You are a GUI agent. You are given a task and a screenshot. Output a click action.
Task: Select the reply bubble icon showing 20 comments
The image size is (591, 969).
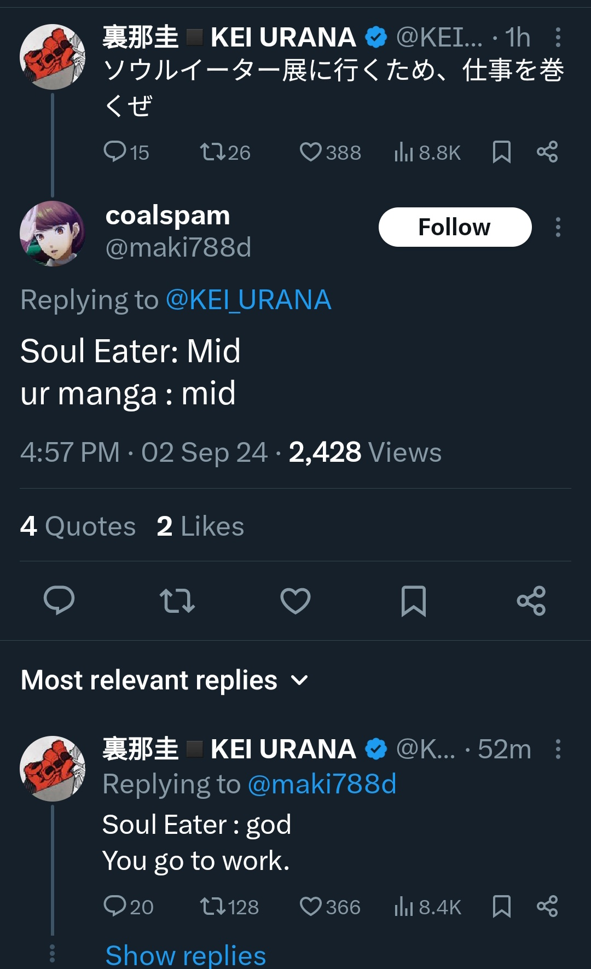[x=117, y=907]
